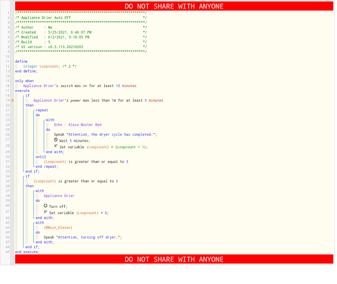The image size is (337, 284).
Task: Click the red DO NOT SHARE banner
Action: pos(174,6)
